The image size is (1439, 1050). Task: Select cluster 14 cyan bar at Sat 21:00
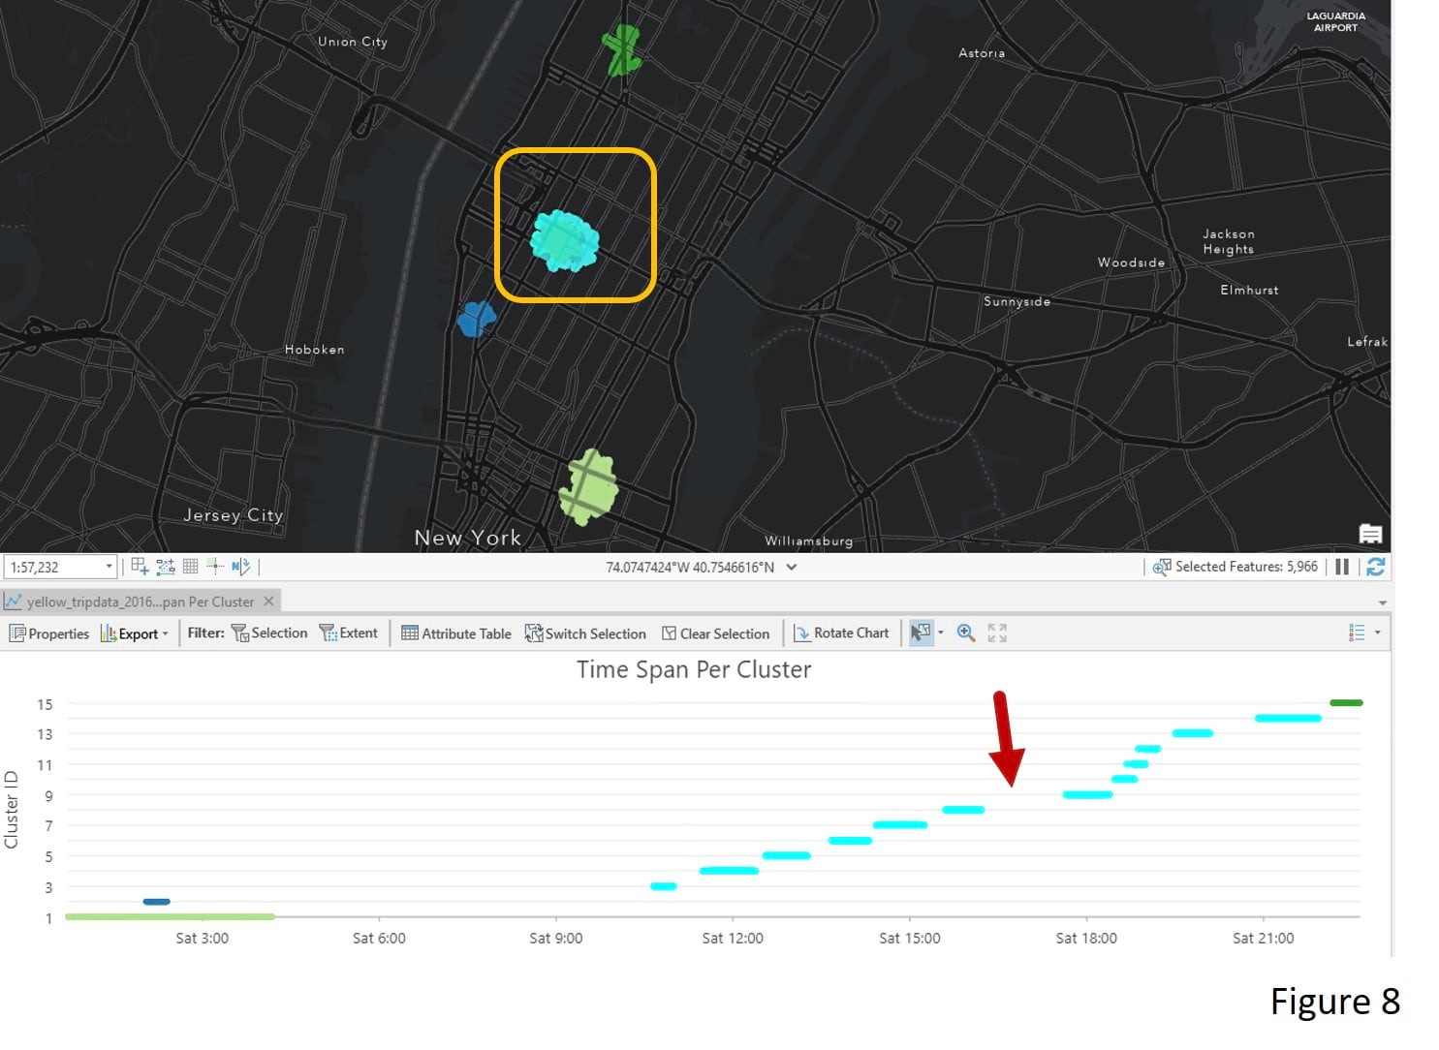coord(1288,719)
